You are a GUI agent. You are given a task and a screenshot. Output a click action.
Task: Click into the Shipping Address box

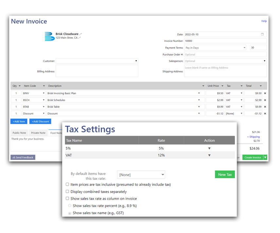pos(225,71)
